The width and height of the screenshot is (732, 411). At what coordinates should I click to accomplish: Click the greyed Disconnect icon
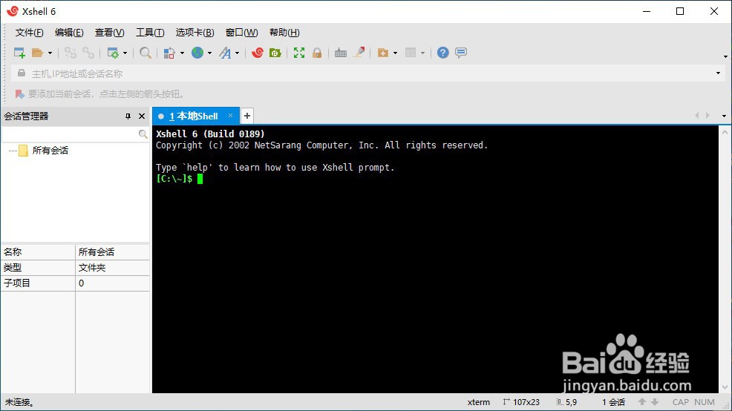70,53
